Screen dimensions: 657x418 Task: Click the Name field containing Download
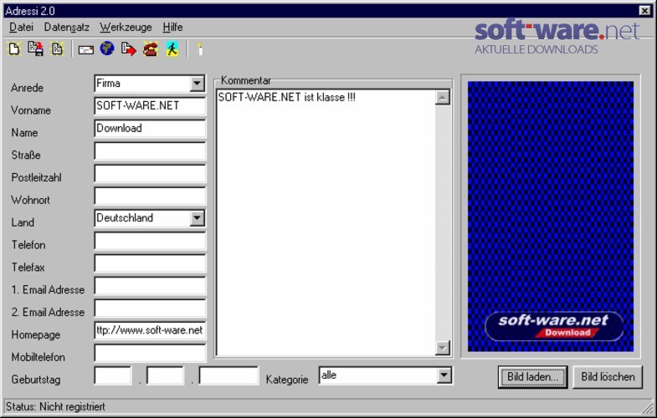pyautogui.click(x=150, y=129)
